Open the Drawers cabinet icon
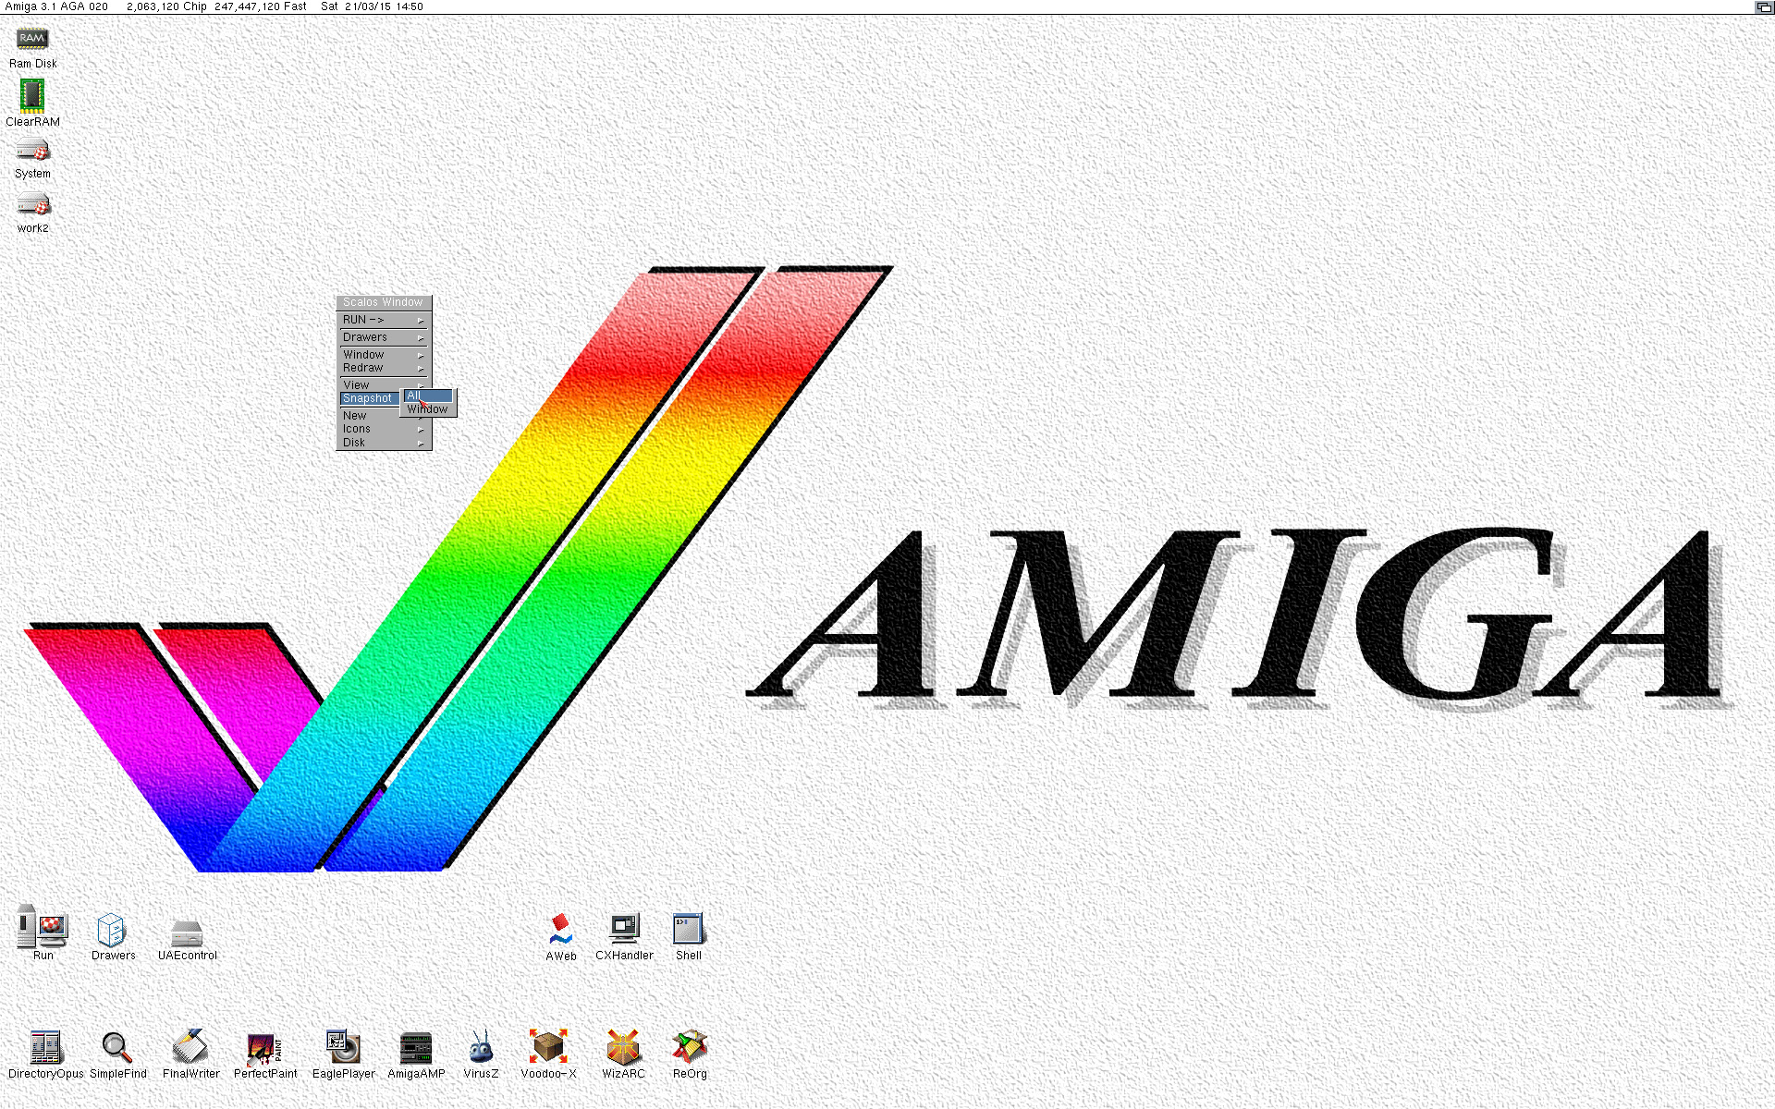This screenshot has width=1775, height=1109. click(111, 930)
